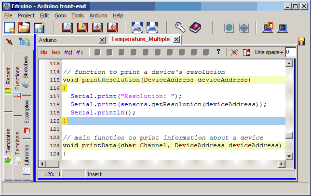This screenshot has height=196, width=311.
Task: Open the Templates side tab
Action: pyautogui.click(x=8, y=146)
